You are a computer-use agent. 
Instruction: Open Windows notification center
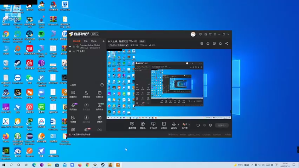[x=294, y=165]
